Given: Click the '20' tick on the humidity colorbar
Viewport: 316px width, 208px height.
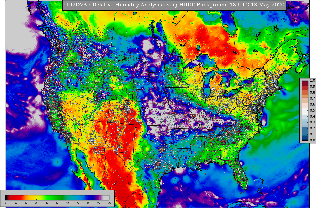Looking at the screenshot, I should (x=26, y=203).
